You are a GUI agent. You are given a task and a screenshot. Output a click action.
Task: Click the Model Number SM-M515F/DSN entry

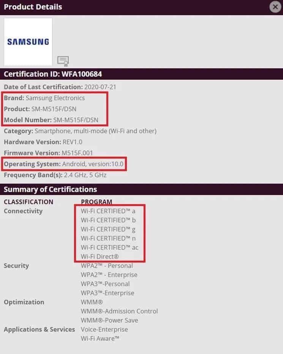51,120
